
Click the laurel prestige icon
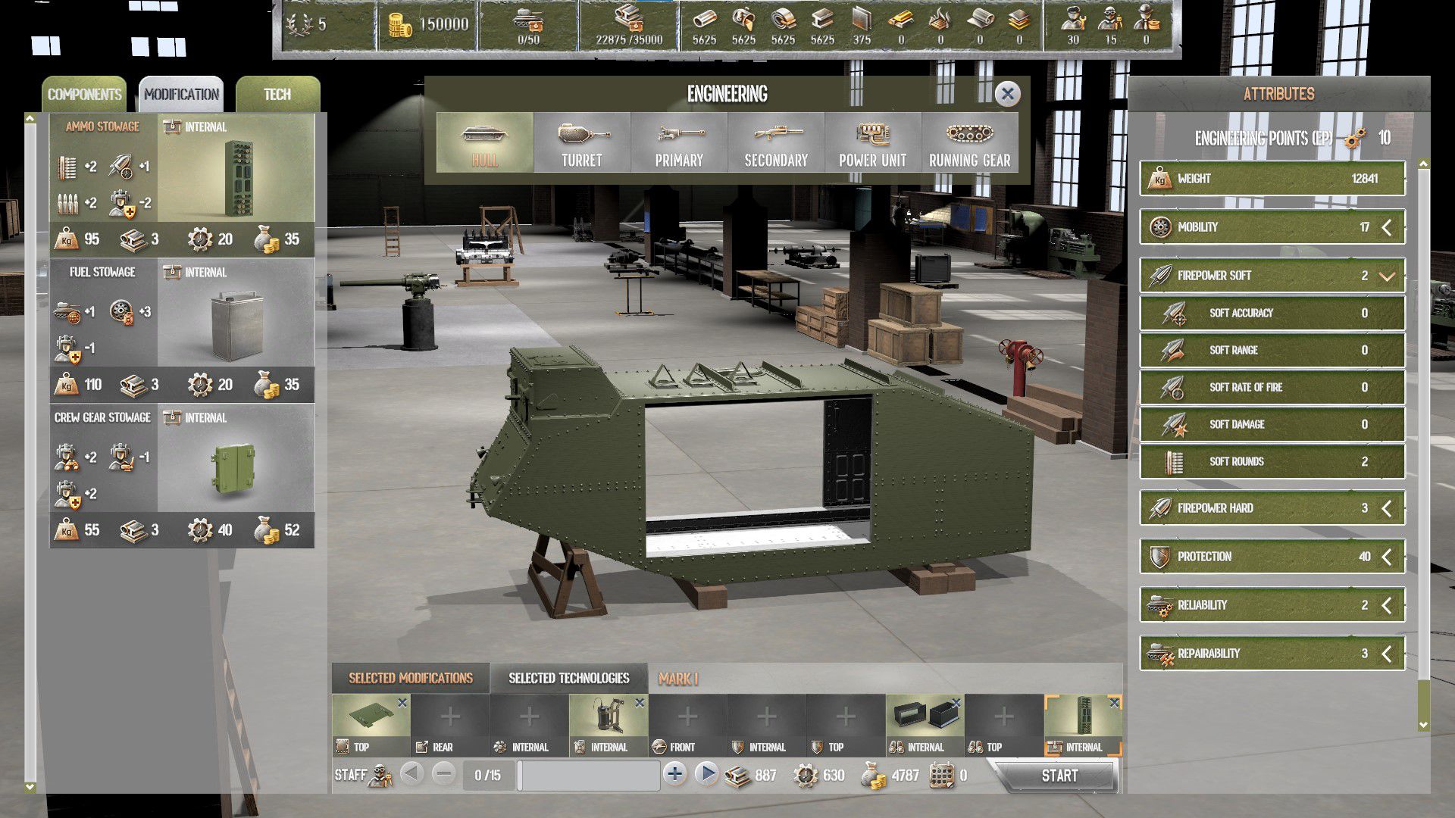pyautogui.click(x=299, y=25)
